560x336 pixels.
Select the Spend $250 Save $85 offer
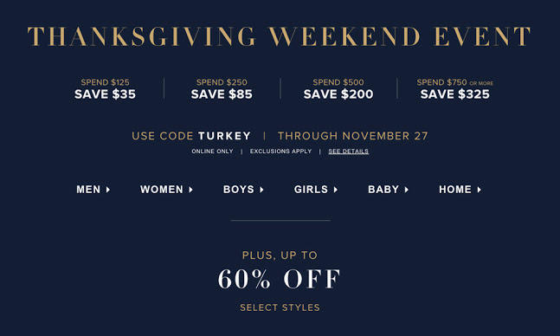point(222,89)
